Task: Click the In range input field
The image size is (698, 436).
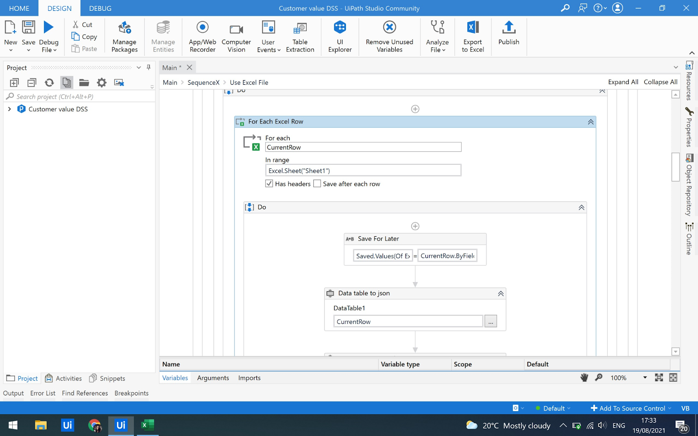Action: [363, 170]
